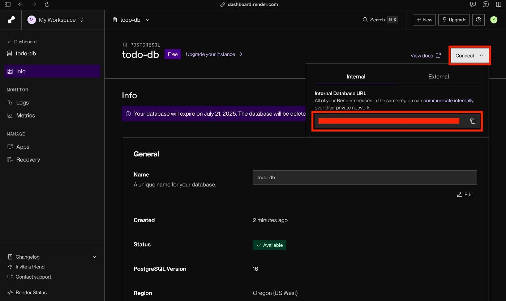Click the communicate internally link

449,101
